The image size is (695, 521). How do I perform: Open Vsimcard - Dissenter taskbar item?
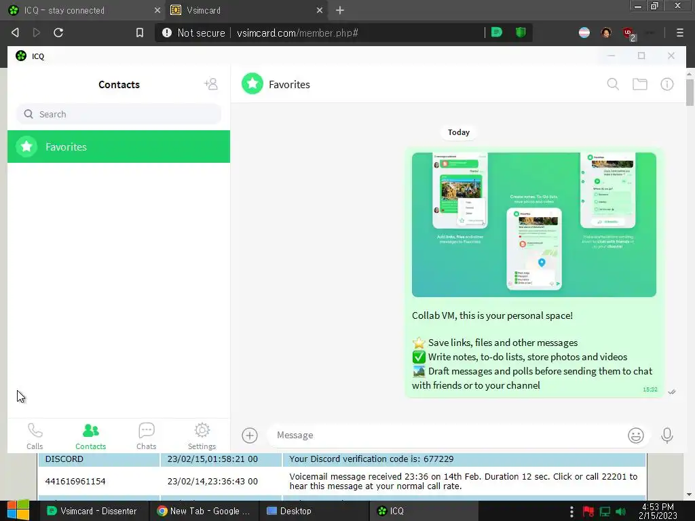click(x=92, y=511)
